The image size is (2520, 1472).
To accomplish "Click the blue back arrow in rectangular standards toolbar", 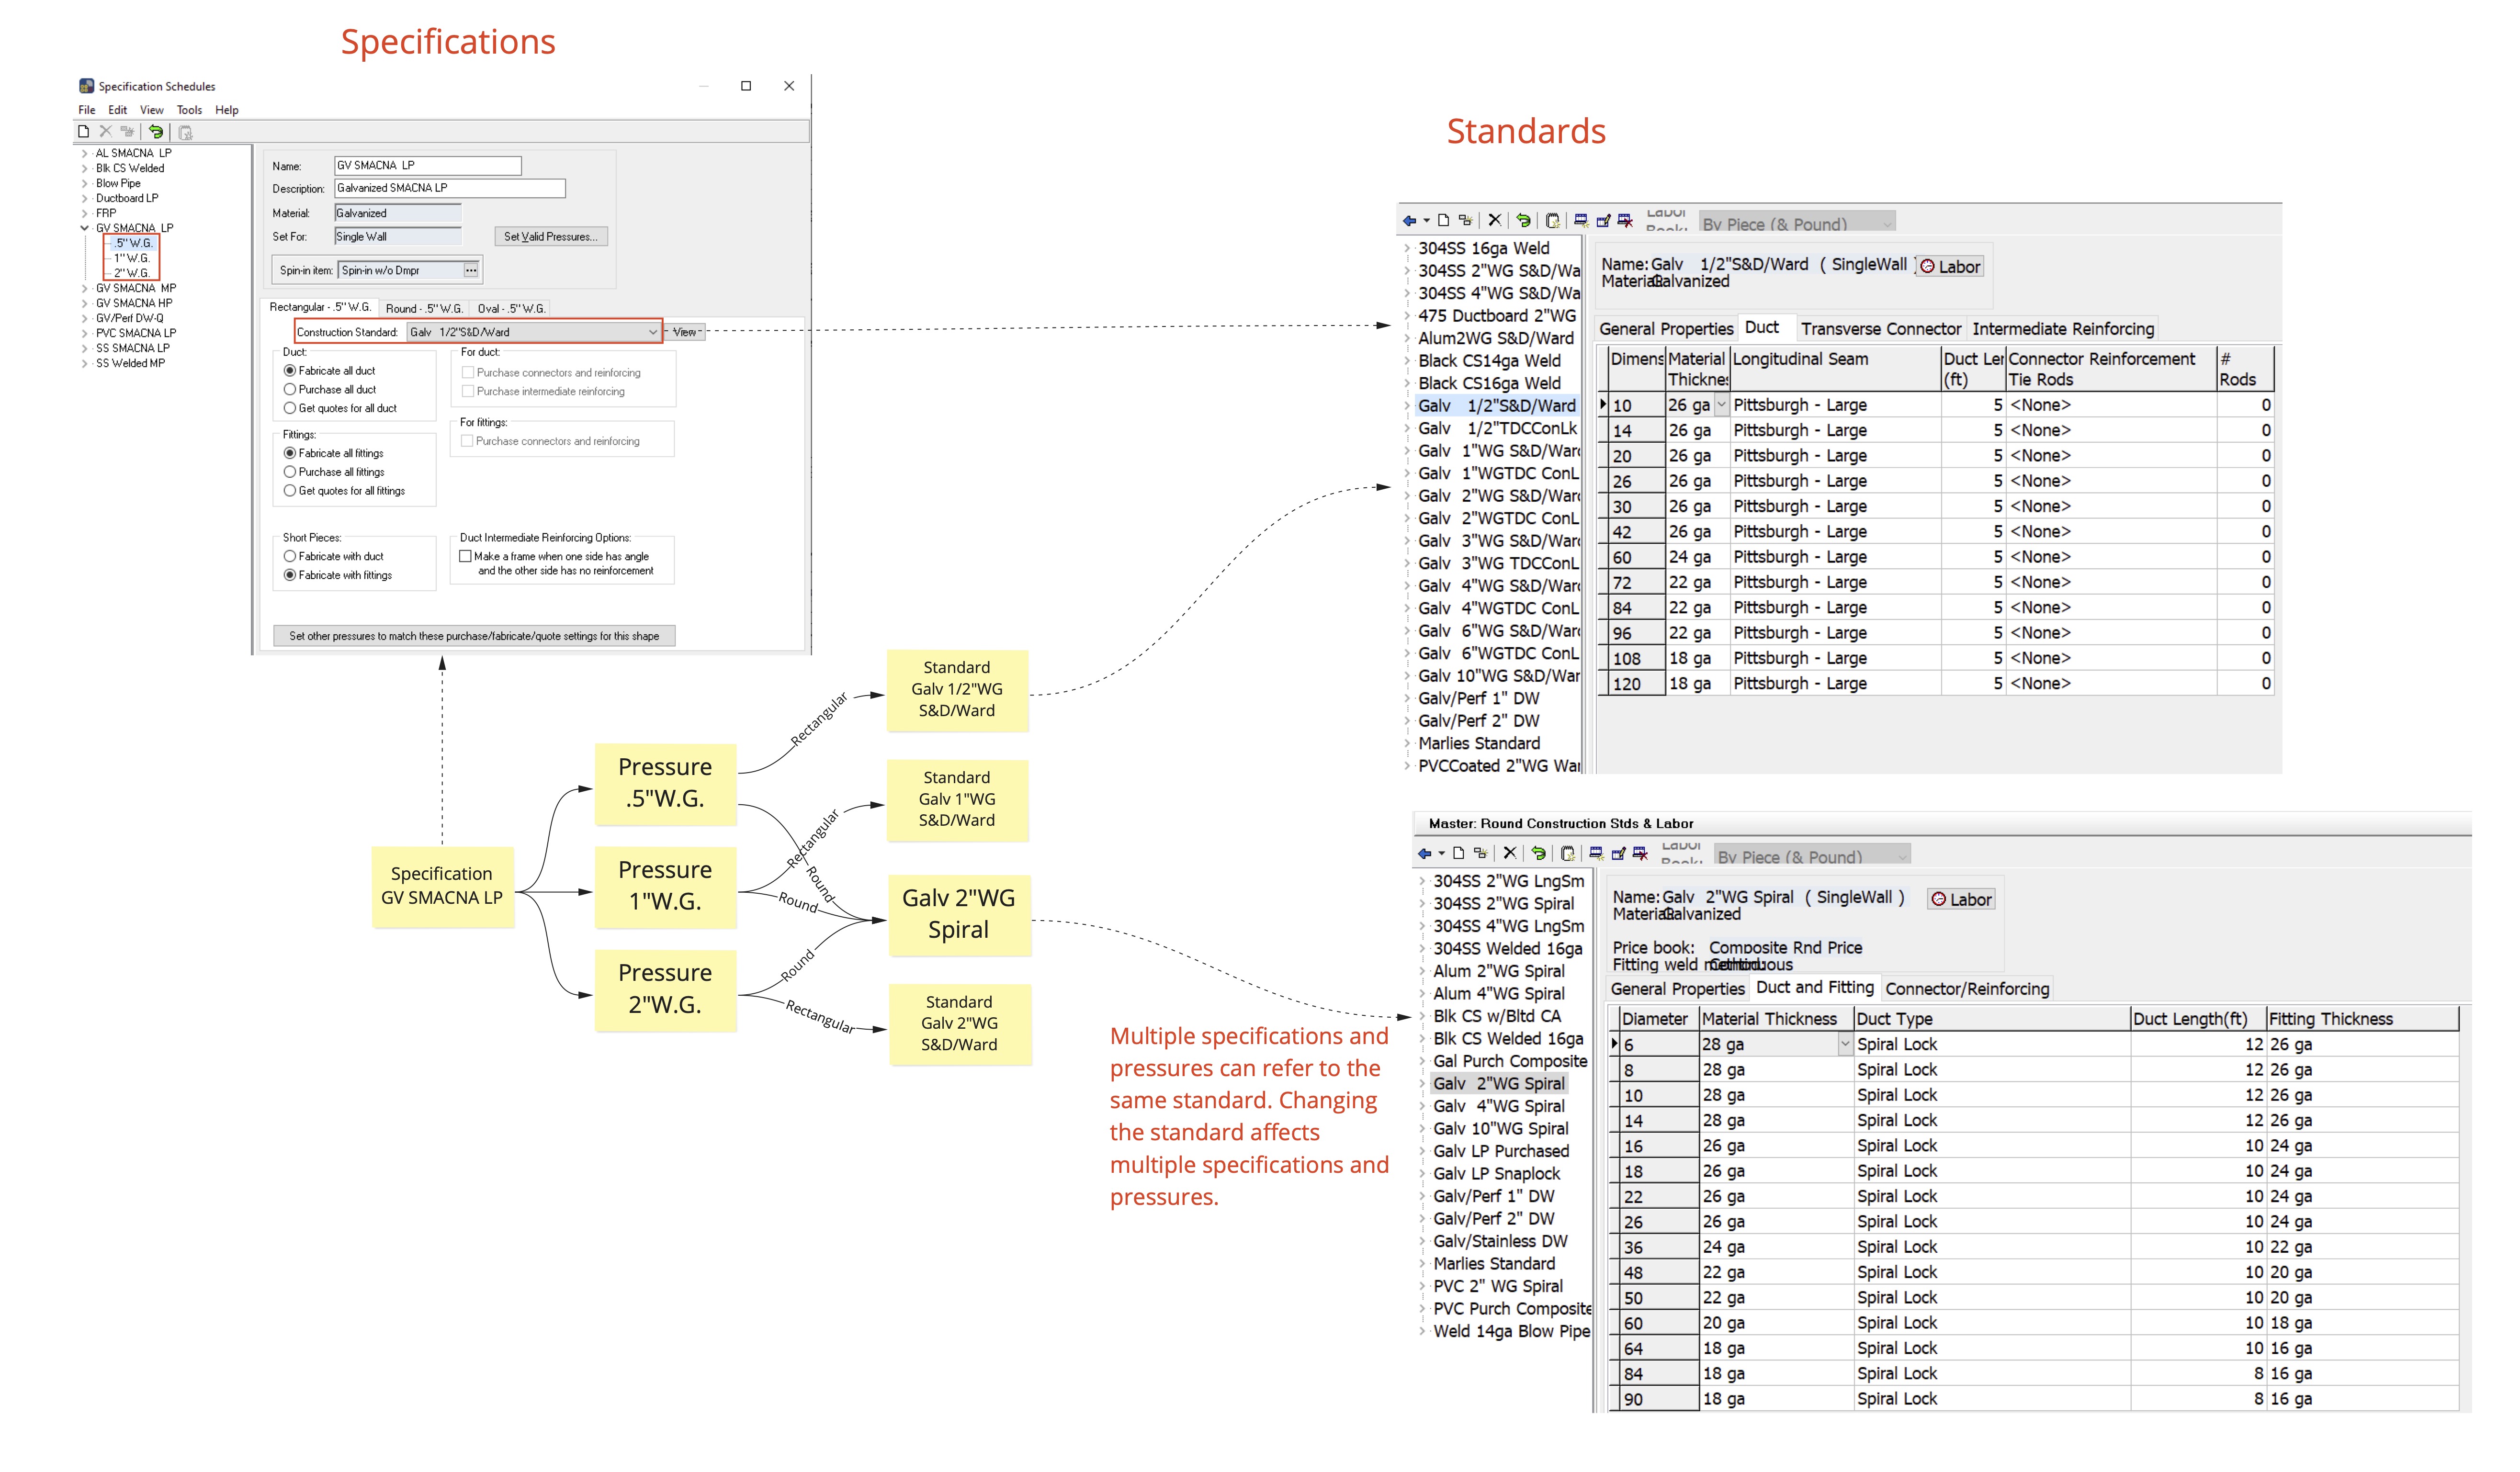I will (1410, 221).
